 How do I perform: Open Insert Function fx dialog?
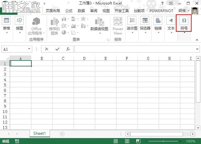click(x=68, y=49)
